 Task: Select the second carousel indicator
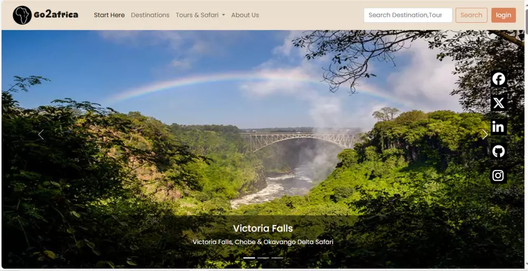point(263,258)
